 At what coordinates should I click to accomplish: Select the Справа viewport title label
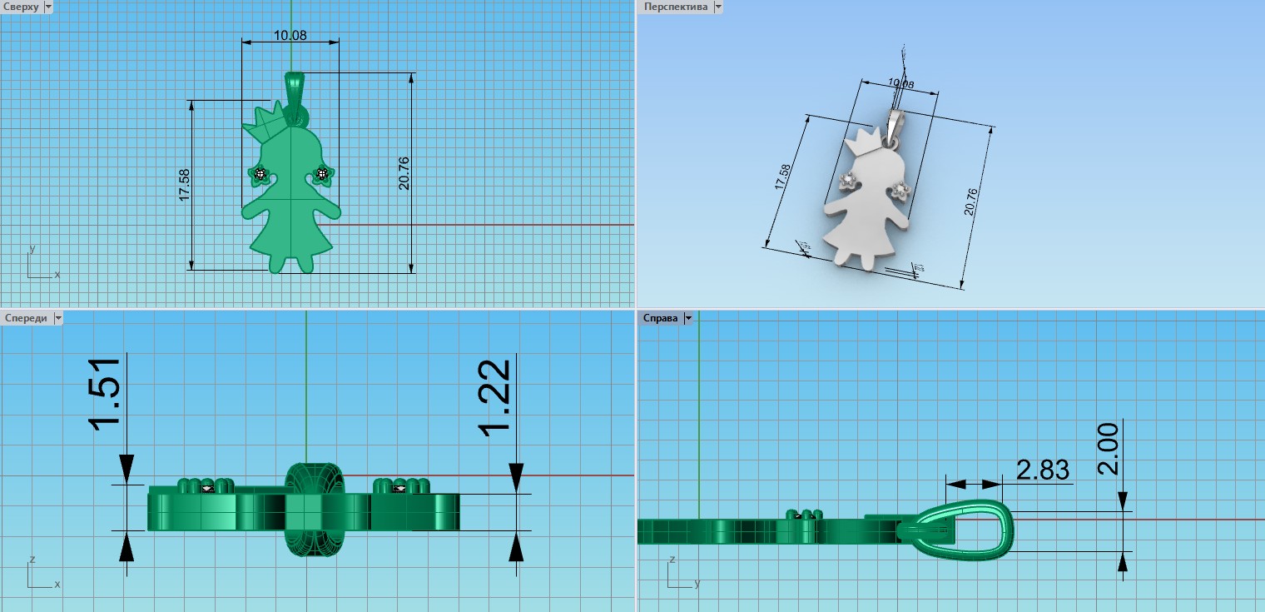pyautogui.click(x=660, y=318)
